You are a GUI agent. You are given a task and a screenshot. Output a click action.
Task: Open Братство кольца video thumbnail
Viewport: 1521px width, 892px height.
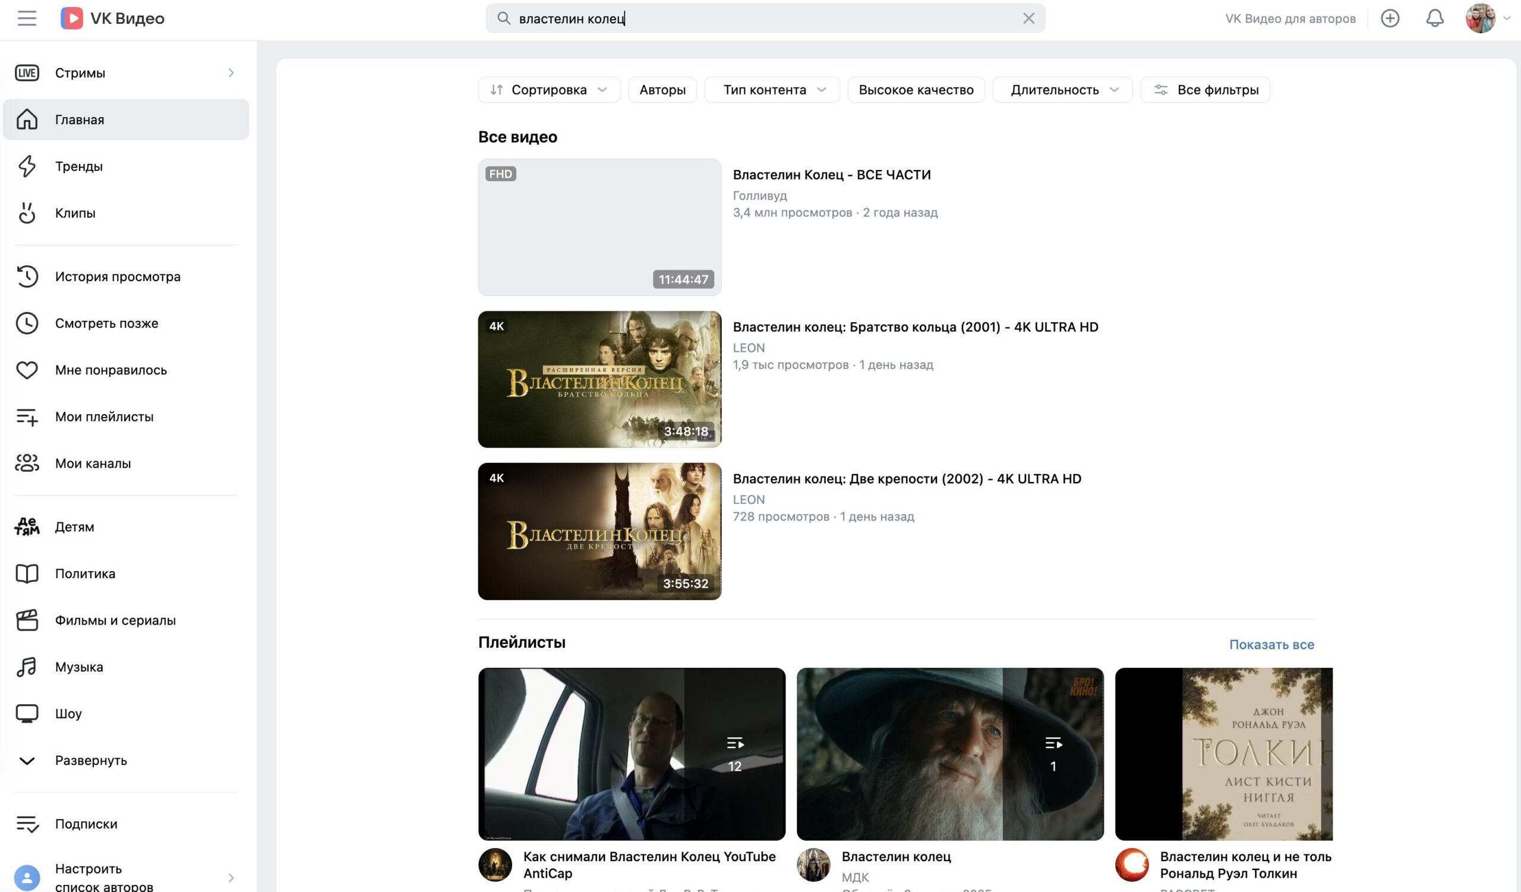pyautogui.click(x=599, y=379)
